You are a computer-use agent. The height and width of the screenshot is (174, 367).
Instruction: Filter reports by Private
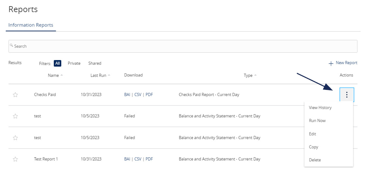pos(74,63)
